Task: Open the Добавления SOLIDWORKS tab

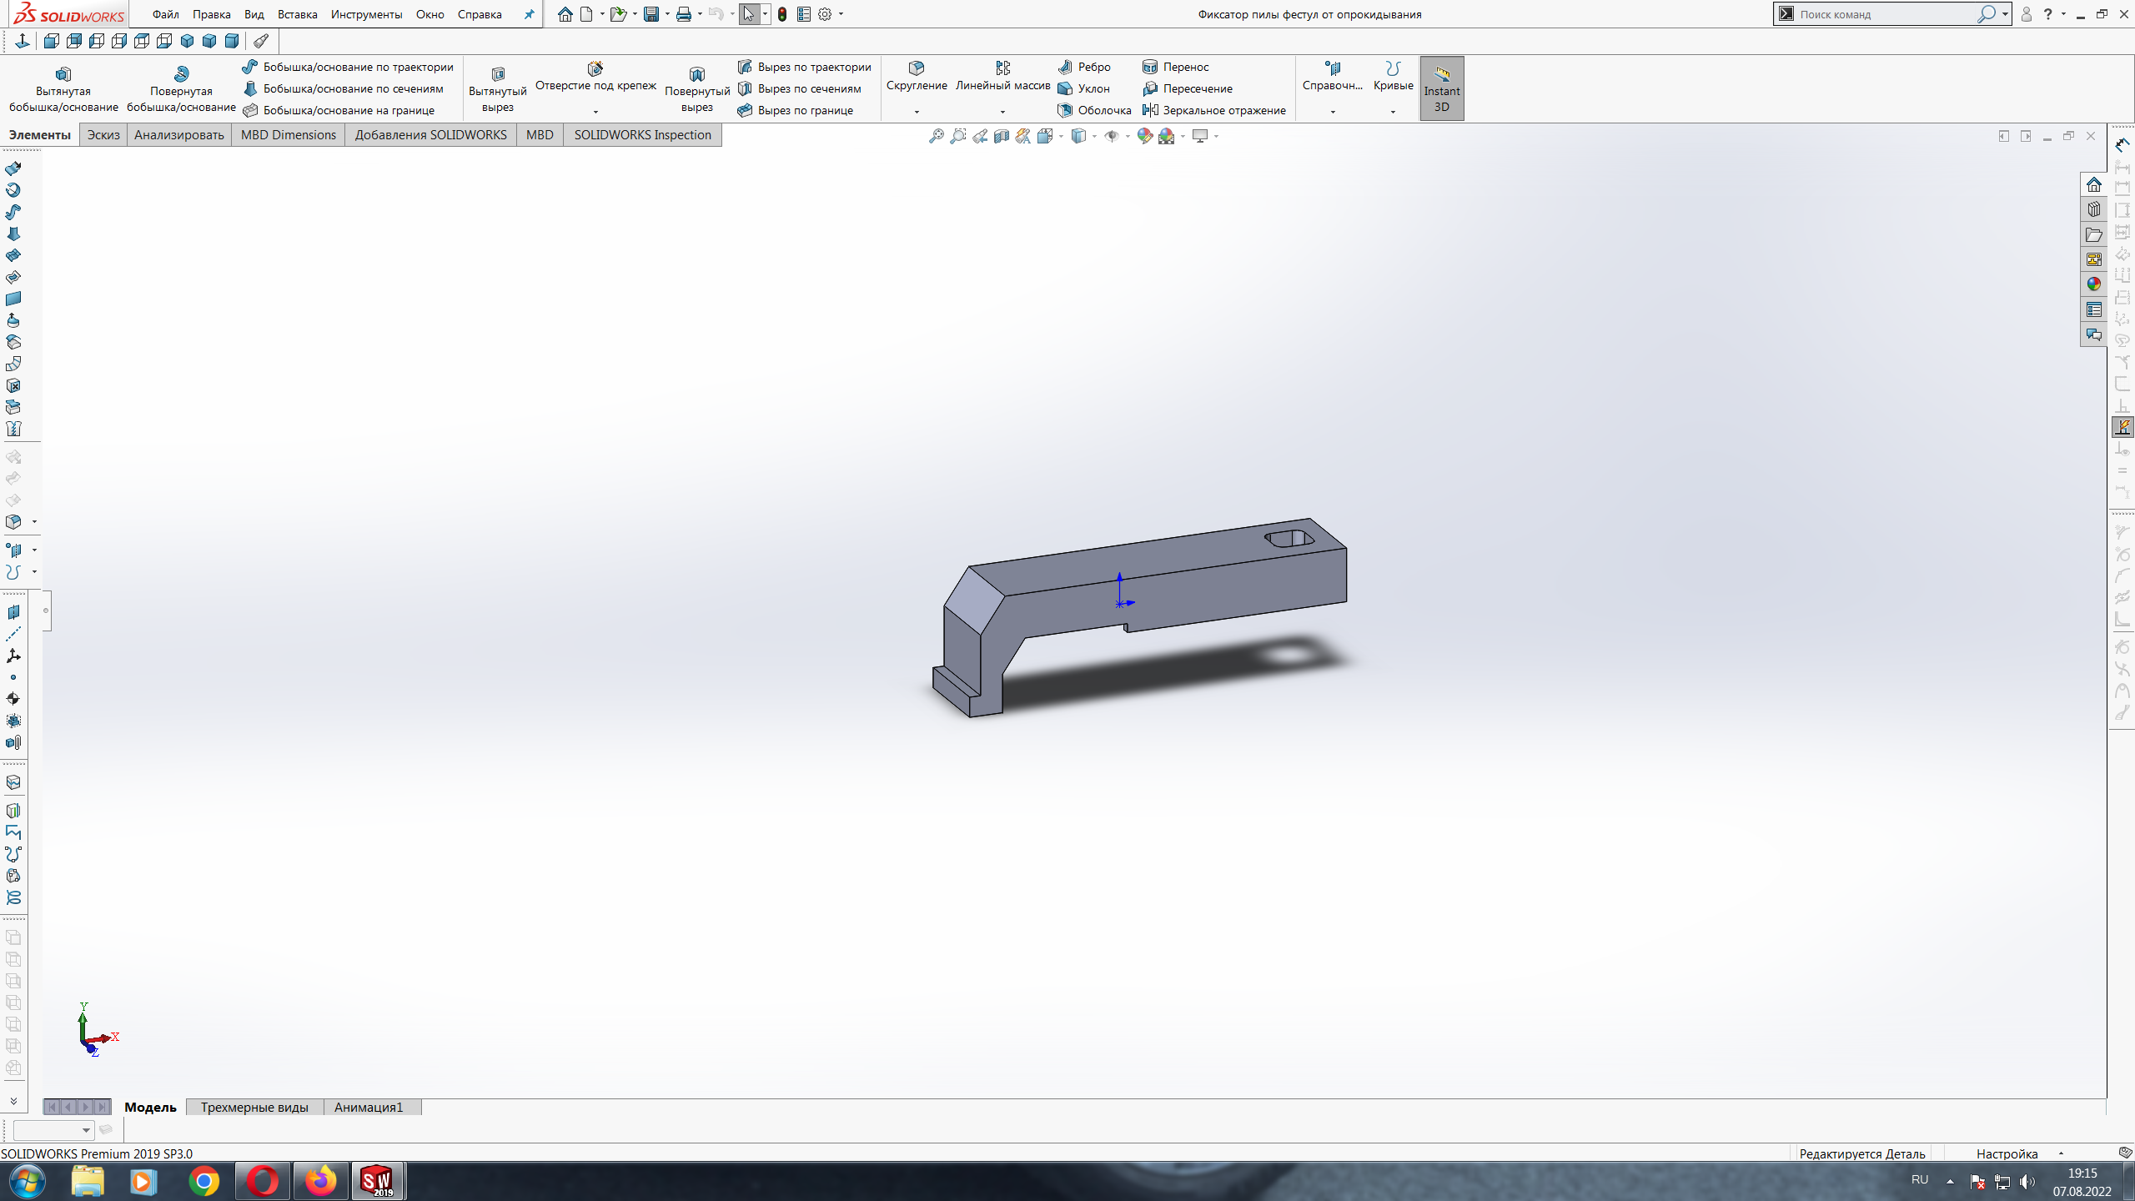Action: point(430,135)
